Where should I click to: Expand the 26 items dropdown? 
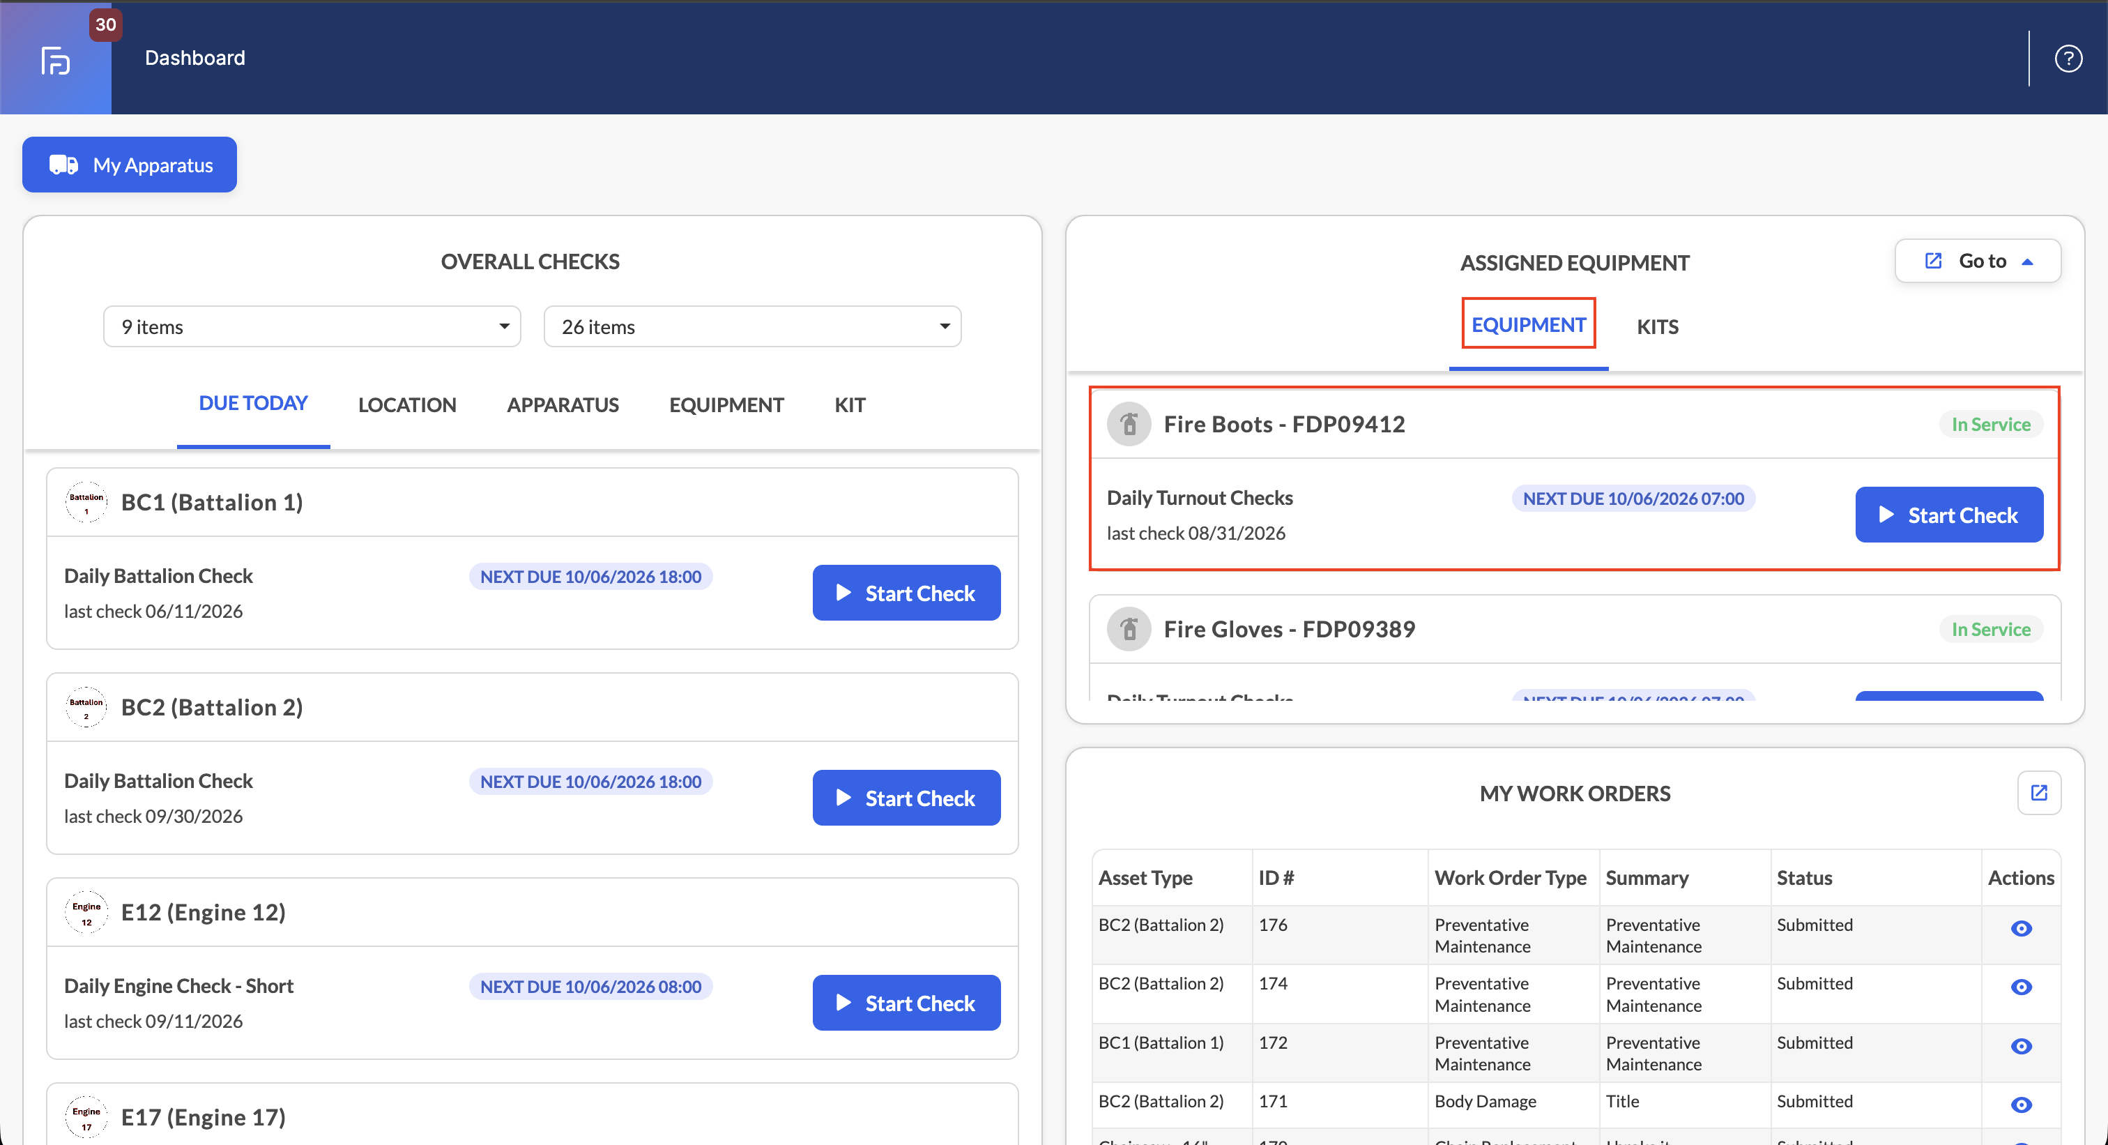tap(752, 326)
